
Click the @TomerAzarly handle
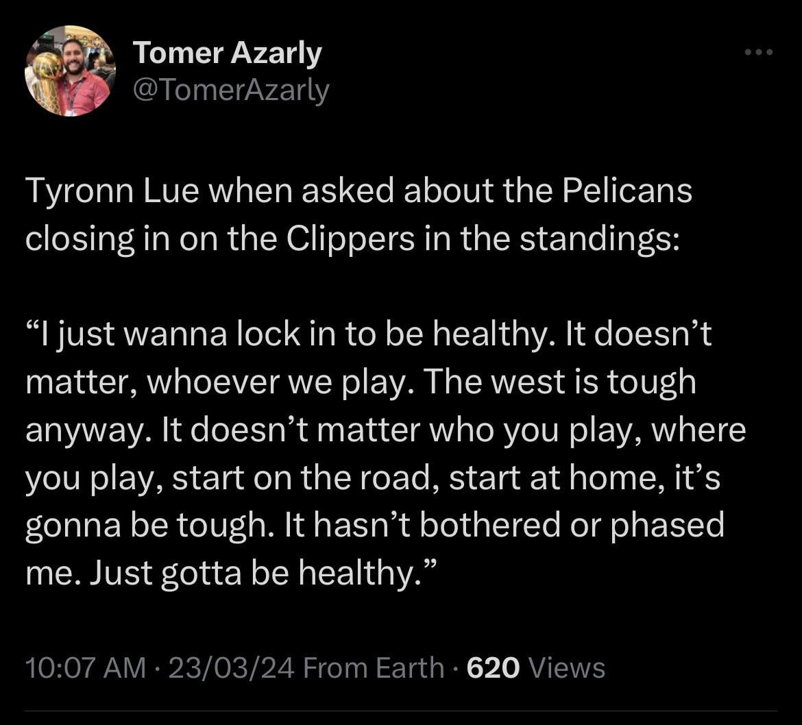(231, 90)
